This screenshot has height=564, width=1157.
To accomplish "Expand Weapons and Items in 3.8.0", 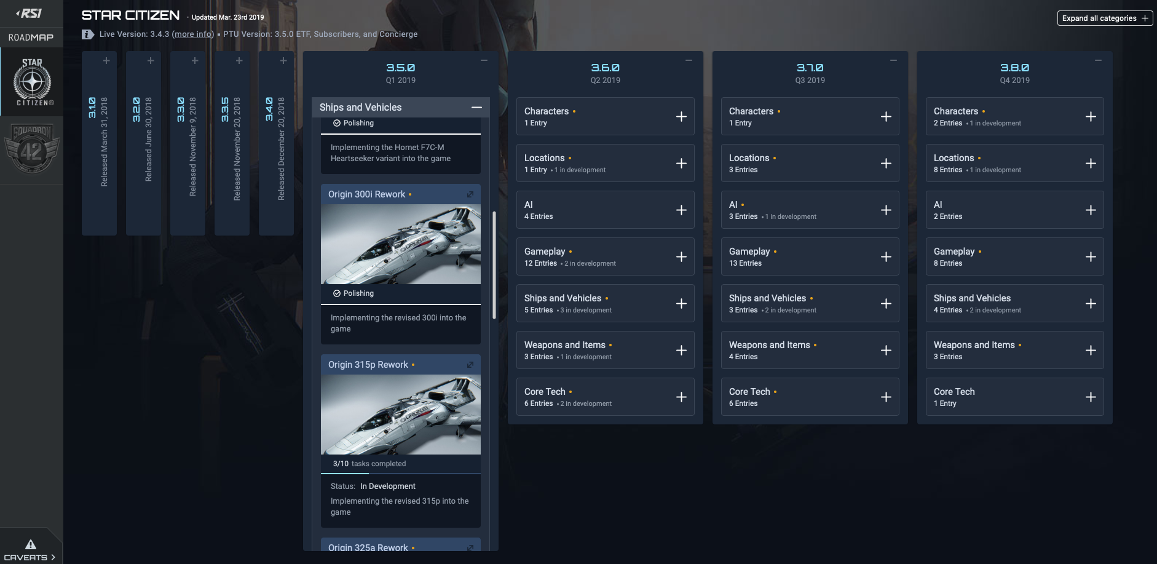I will 1091,351.
